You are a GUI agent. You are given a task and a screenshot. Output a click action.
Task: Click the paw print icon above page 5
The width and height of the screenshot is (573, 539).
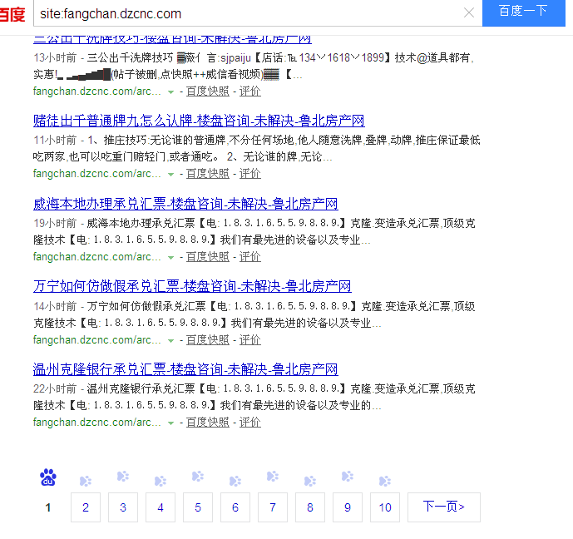pos(198,477)
